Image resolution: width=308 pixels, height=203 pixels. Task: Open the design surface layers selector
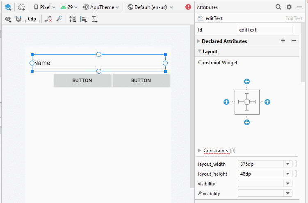(8, 7)
